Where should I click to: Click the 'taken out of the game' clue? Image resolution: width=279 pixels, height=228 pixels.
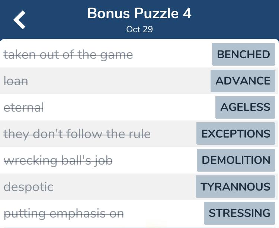[x=68, y=55]
